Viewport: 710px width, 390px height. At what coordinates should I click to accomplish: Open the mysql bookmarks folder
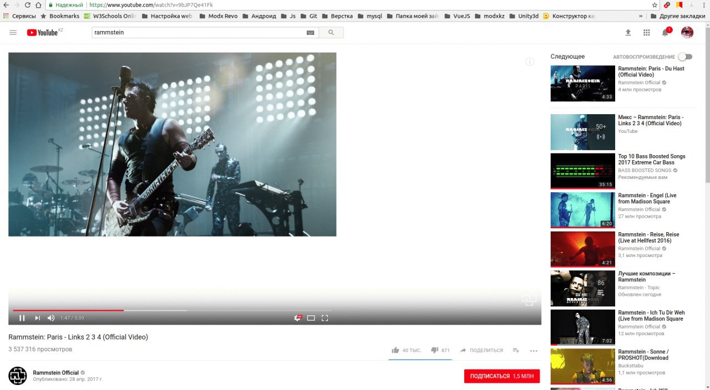coord(369,16)
